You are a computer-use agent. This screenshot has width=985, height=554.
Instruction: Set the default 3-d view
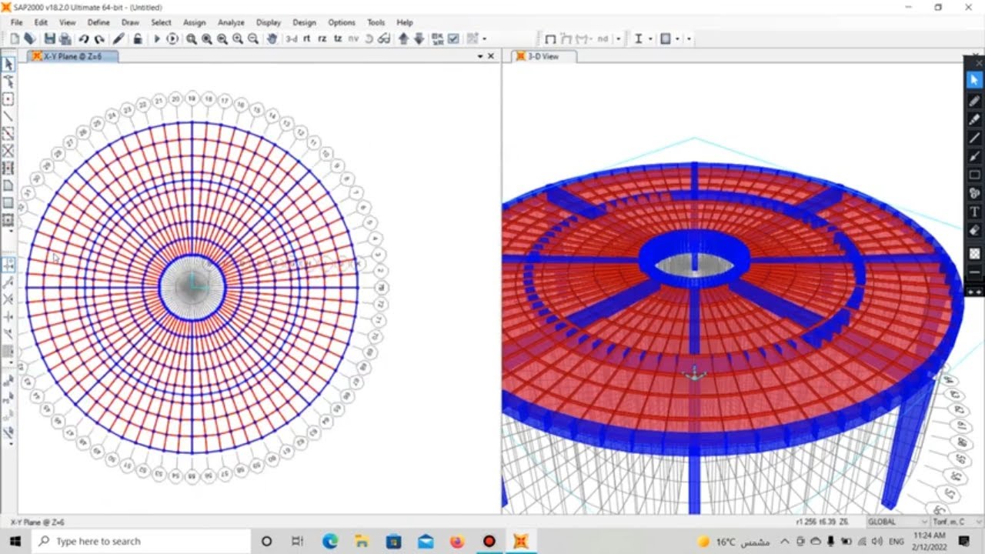[x=292, y=38]
